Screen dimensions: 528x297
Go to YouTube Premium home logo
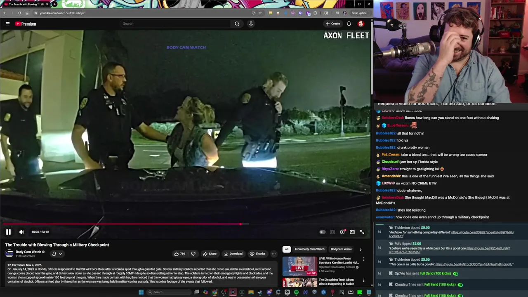click(x=26, y=24)
